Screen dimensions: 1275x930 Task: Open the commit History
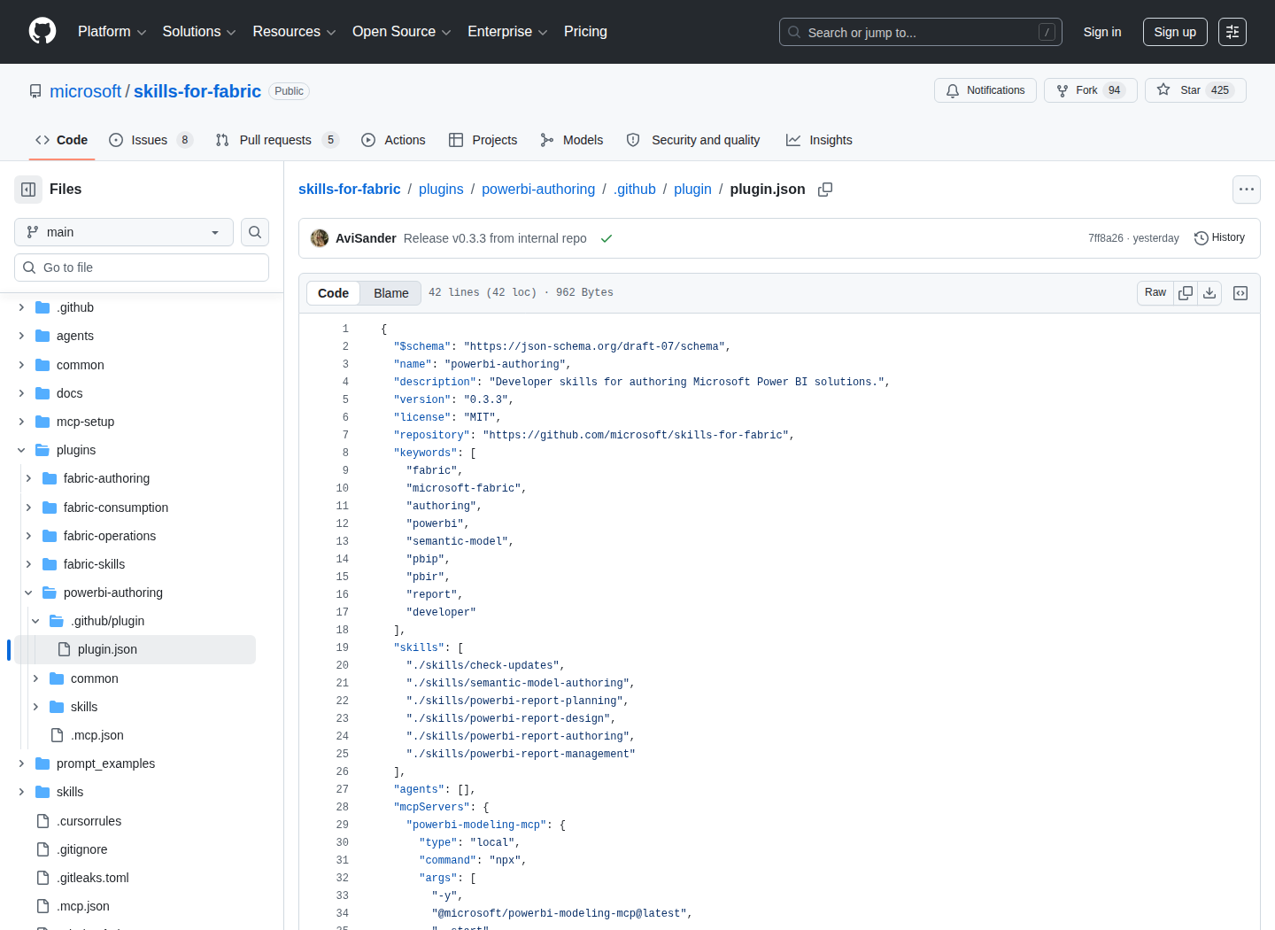point(1219,238)
